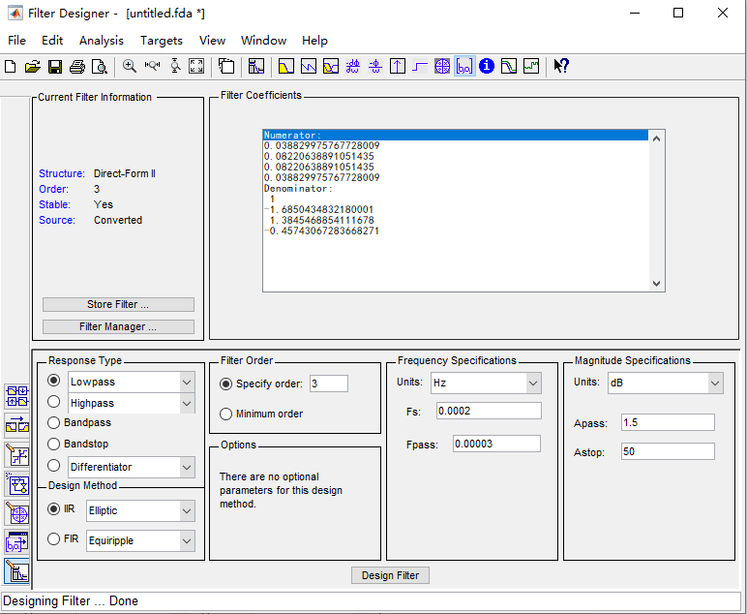Image resolution: width=747 pixels, height=614 pixels.
Task: Select the Highpass response type radio
Action: (x=54, y=402)
